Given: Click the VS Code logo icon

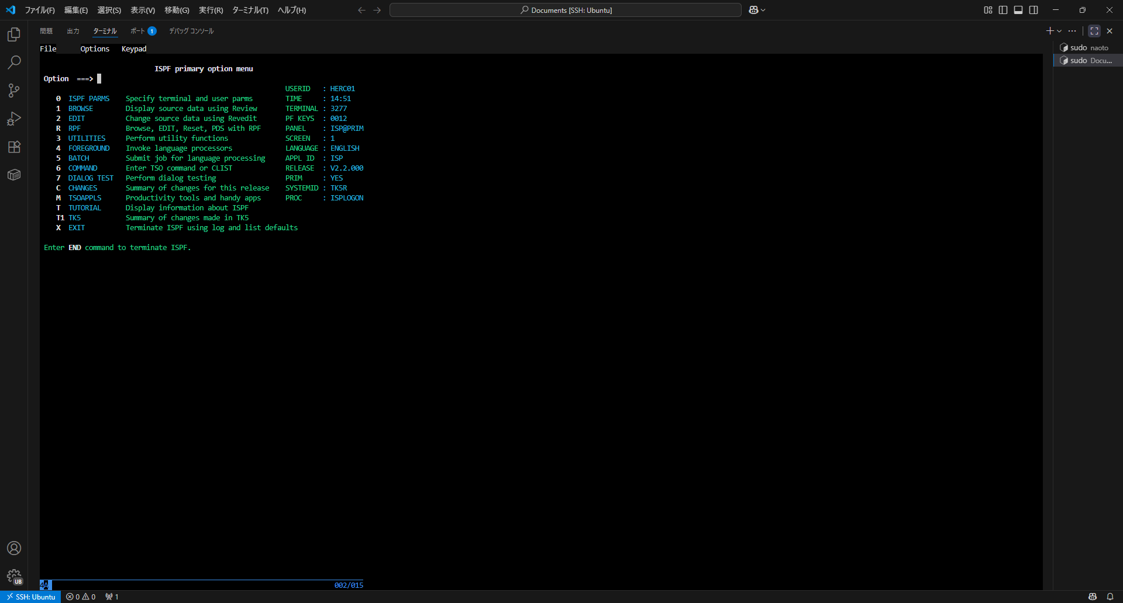Looking at the screenshot, I should 11,10.
